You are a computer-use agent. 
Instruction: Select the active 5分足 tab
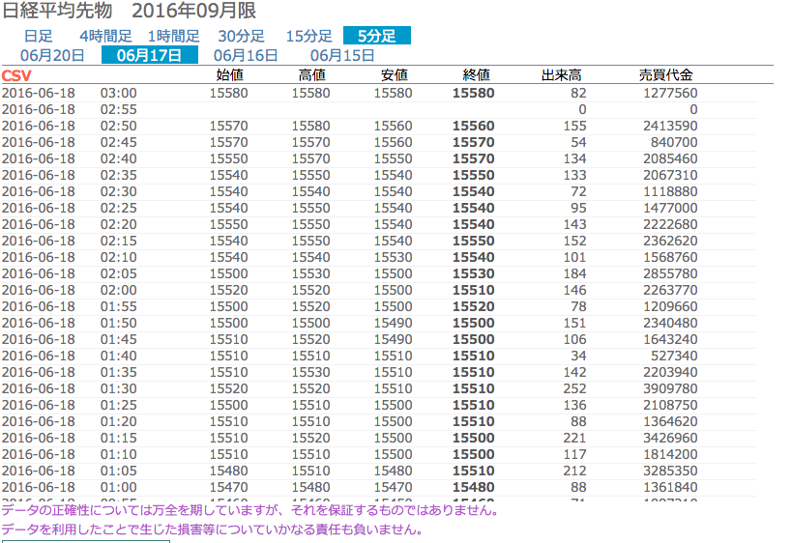pyautogui.click(x=377, y=36)
